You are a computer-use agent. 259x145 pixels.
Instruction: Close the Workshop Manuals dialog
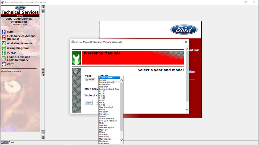point(186,42)
